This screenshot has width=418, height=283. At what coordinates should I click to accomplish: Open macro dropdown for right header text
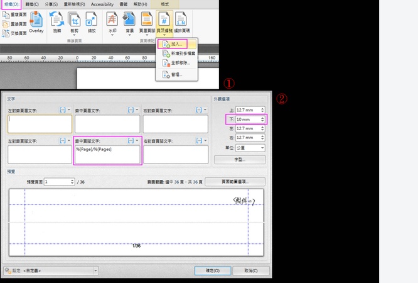202,110
